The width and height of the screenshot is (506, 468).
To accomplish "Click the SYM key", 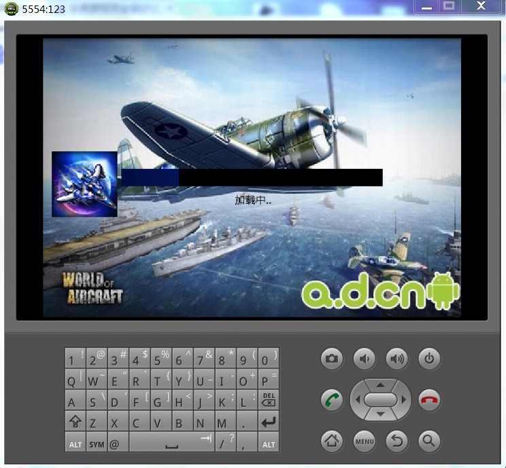I will pyautogui.click(x=97, y=442).
